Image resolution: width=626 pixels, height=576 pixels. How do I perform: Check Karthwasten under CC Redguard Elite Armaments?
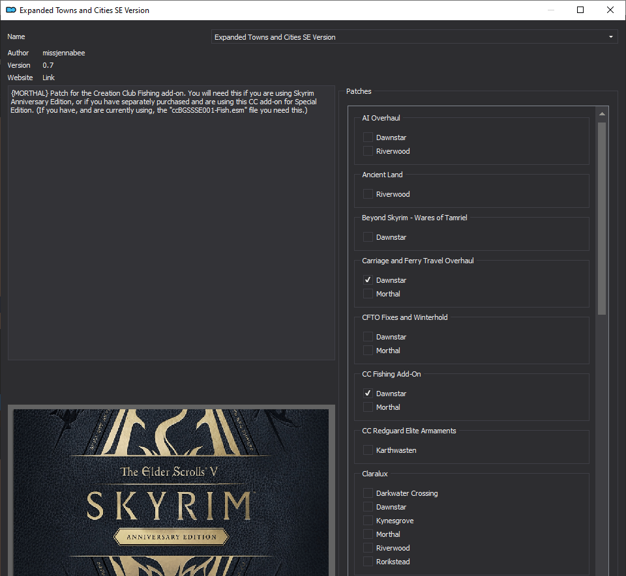tap(368, 450)
